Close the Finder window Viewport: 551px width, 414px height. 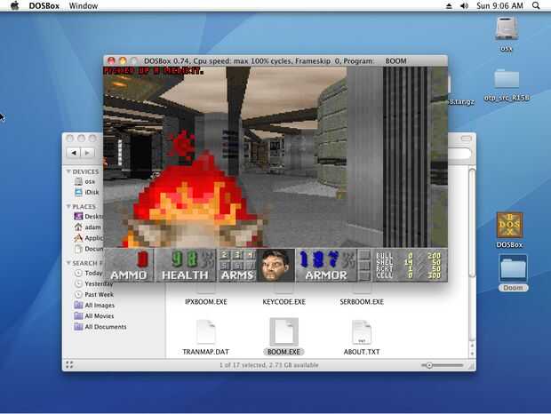click(69, 139)
